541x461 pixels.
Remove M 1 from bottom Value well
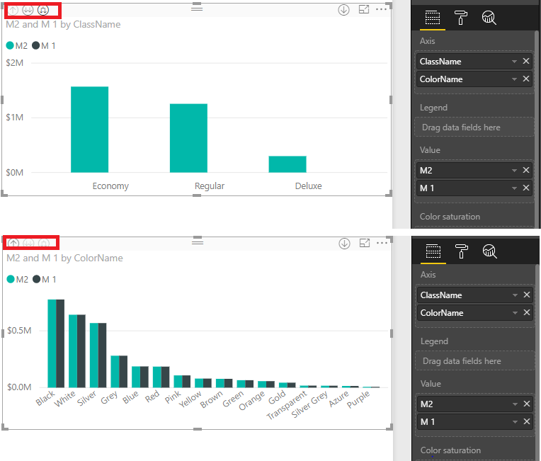click(527, 421)
